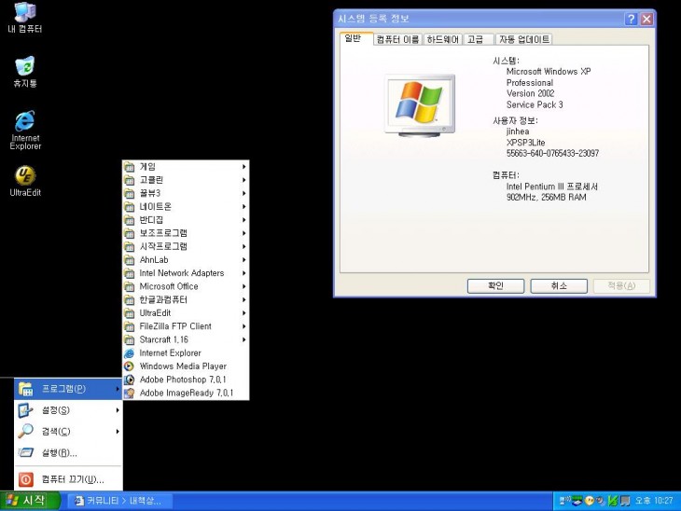This screenshot has height=511, width=681.
Task: Click the help question mark button in dialog
Action: [x=631, y=19]
